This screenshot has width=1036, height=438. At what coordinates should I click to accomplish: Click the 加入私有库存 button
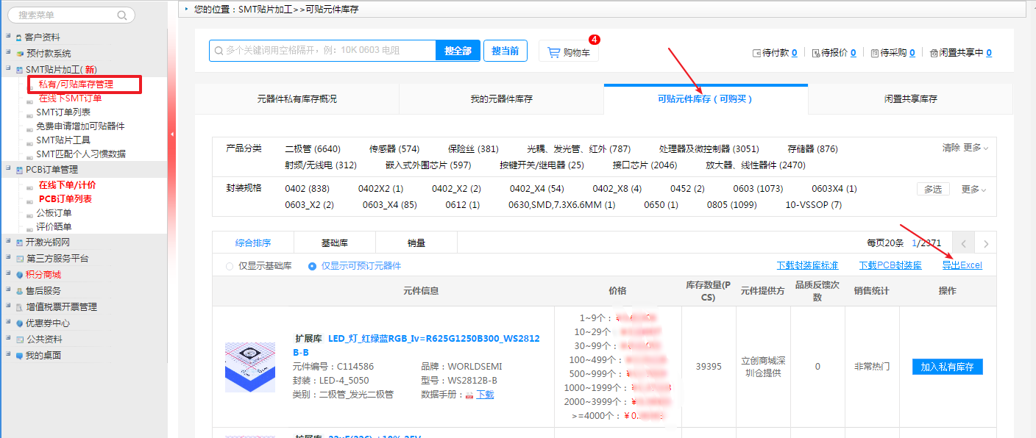pos(947,367)
